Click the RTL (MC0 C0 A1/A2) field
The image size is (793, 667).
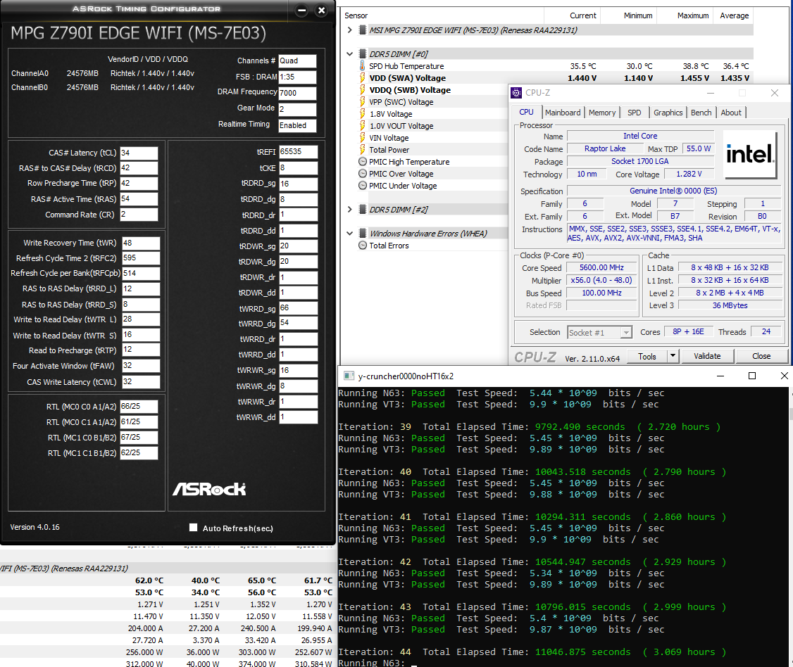tap(139, 407)
